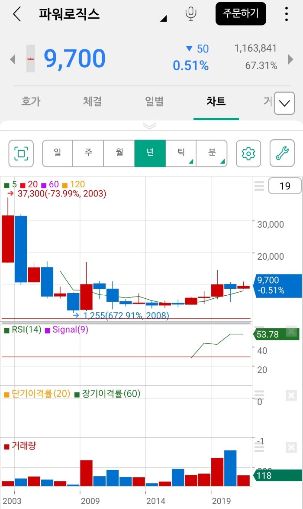
Task: Tap the 120 moving average legend
Action: click(74, 185)
